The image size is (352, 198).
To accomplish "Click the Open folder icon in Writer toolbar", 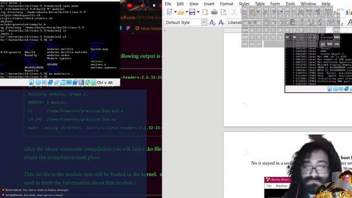I will pyautogui.click(x=181, y=12).
